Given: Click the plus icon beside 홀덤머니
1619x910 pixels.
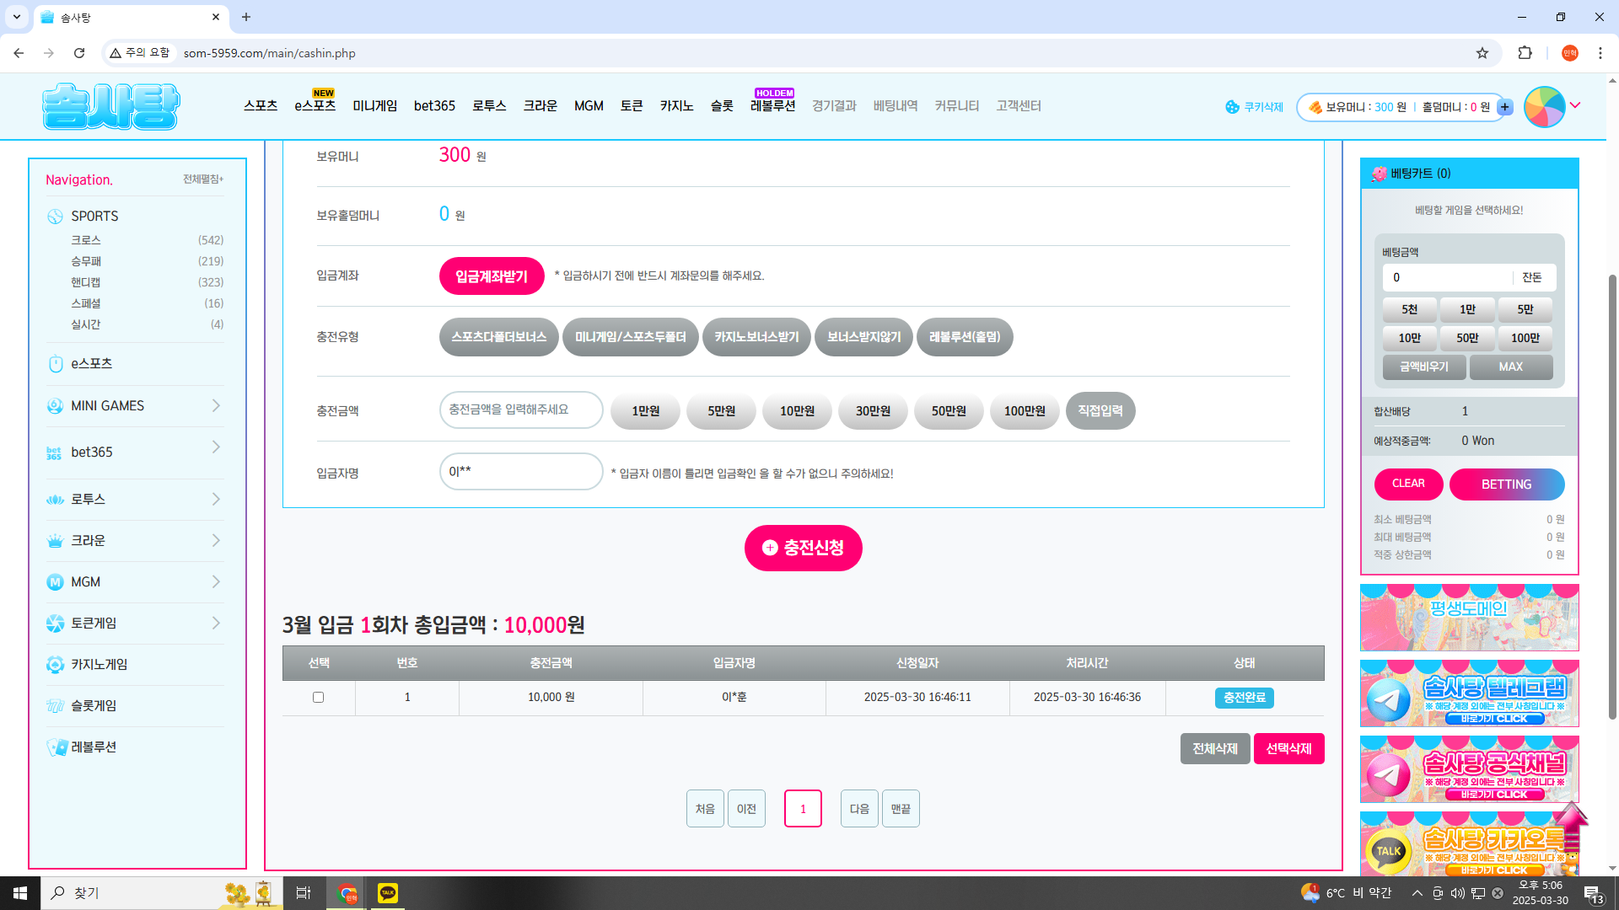Looking at the screenshot, I should coord(1505,107).
